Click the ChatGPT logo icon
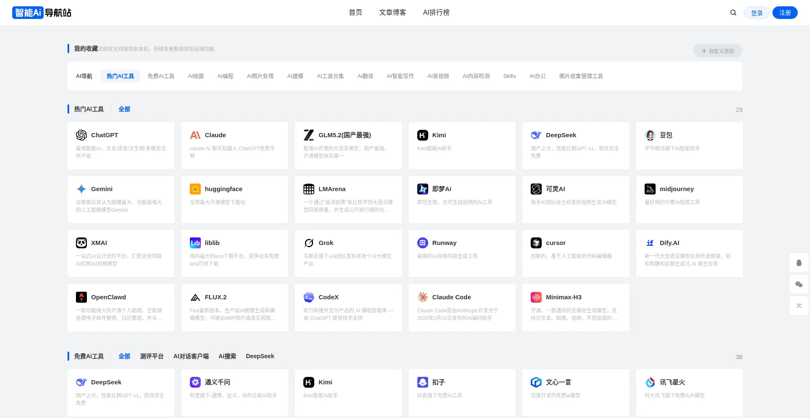810x418 pixels. click(81, 135)
